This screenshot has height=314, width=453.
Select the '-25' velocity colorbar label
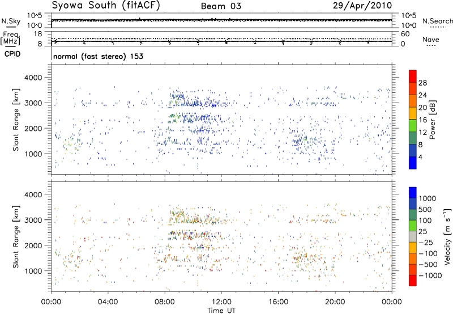click(x=426, y=242)
